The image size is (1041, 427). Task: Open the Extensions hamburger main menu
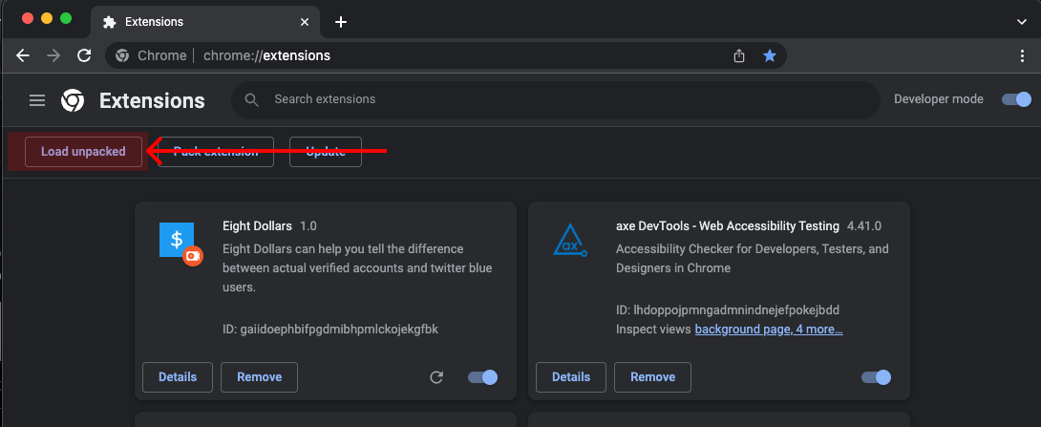click(x=37, y=100)
